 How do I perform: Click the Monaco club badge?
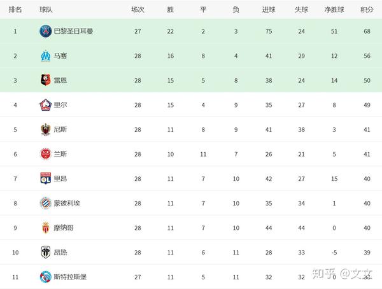click(x=46, y=228)
